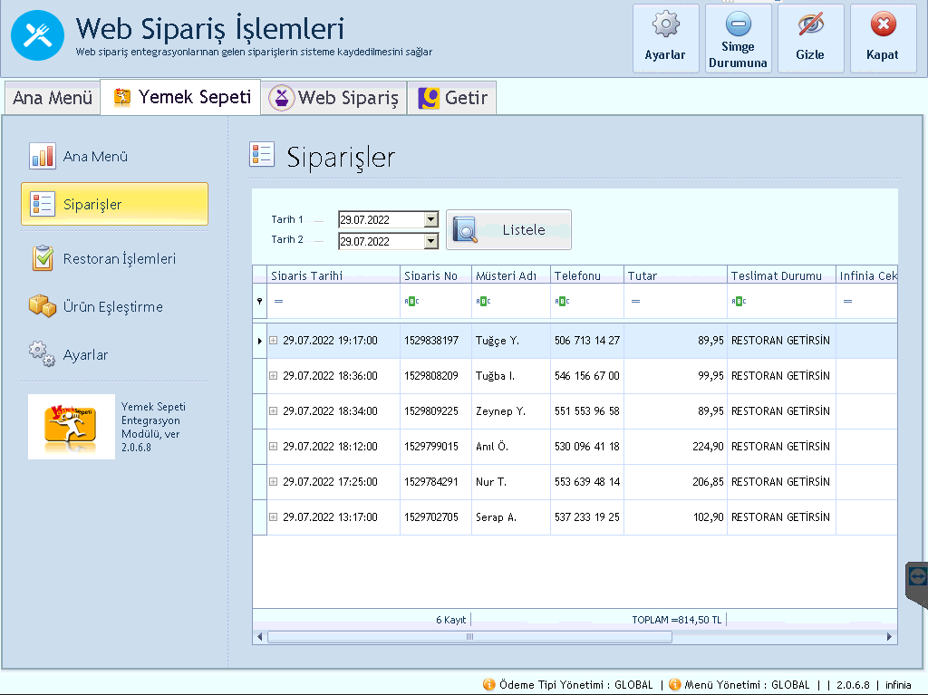928x695 pixels.
Task: Click the Listele button
Action: point(508,229)
